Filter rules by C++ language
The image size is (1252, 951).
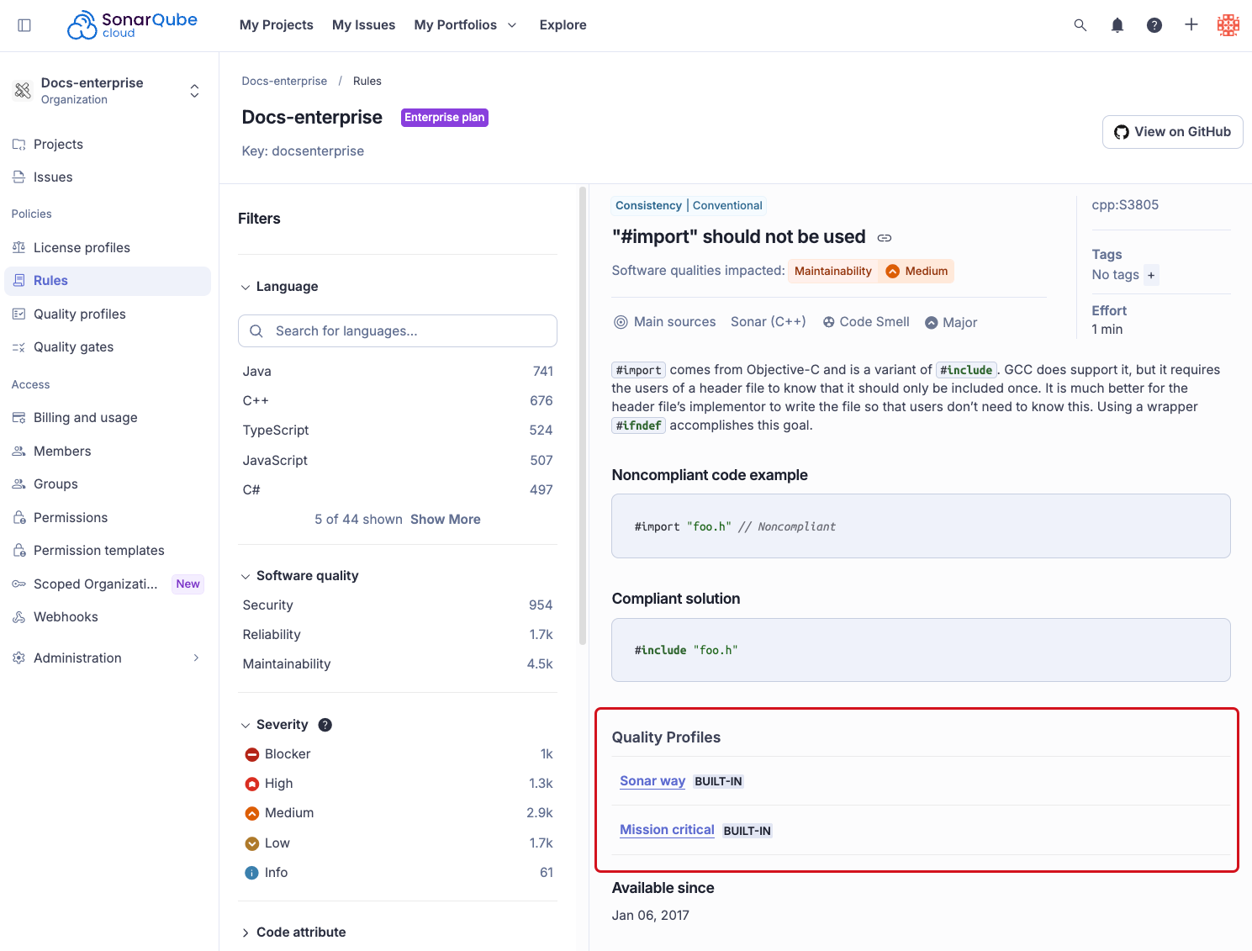256,401
